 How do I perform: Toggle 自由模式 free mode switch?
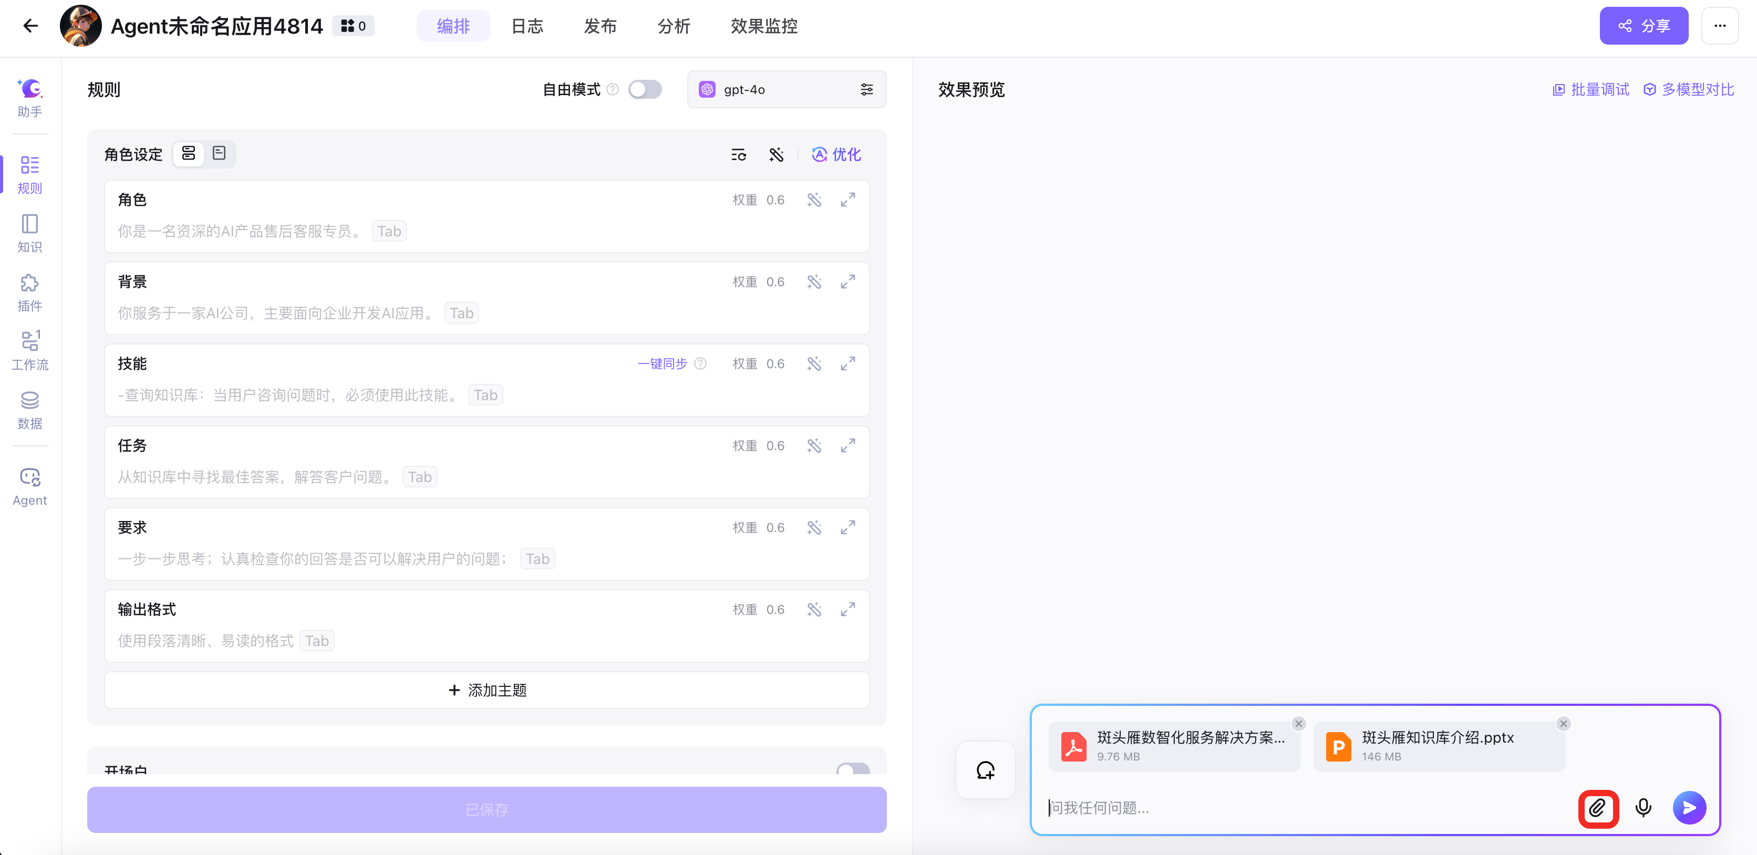[645, 89]
